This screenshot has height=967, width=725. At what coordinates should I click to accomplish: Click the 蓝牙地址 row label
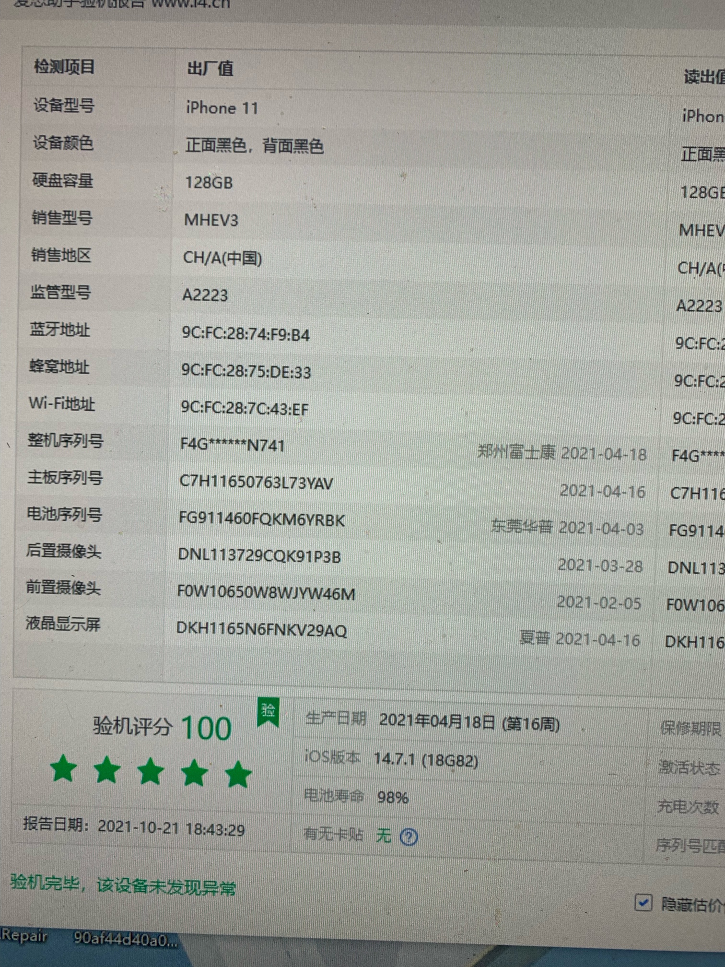click(x=59, y=330)
